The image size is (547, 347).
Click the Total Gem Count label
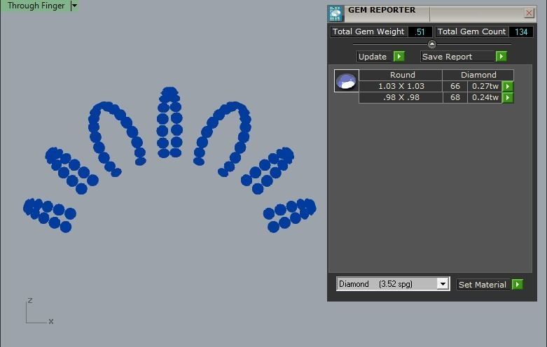[471, 31]
